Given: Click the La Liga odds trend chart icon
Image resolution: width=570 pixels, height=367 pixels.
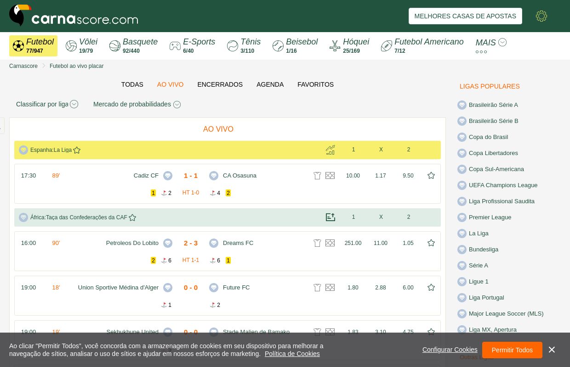Looking at the screenshot, I should 330,150.
